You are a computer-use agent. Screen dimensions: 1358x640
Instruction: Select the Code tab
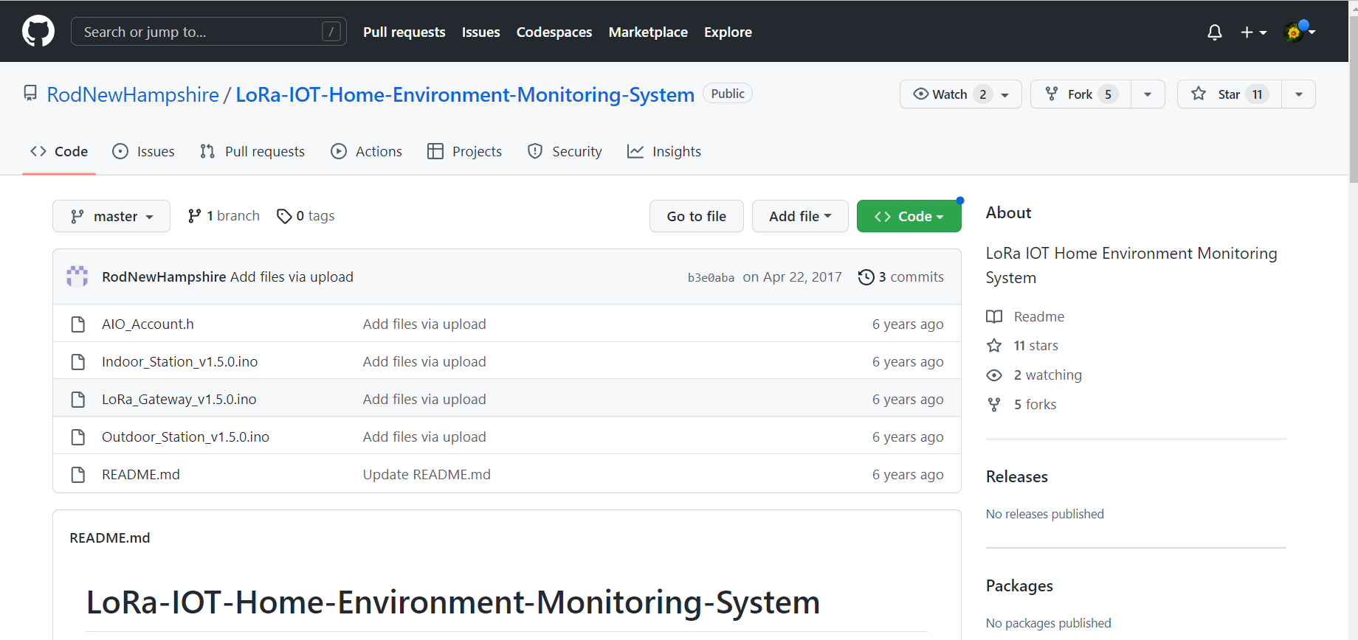(x=59, y=151)
